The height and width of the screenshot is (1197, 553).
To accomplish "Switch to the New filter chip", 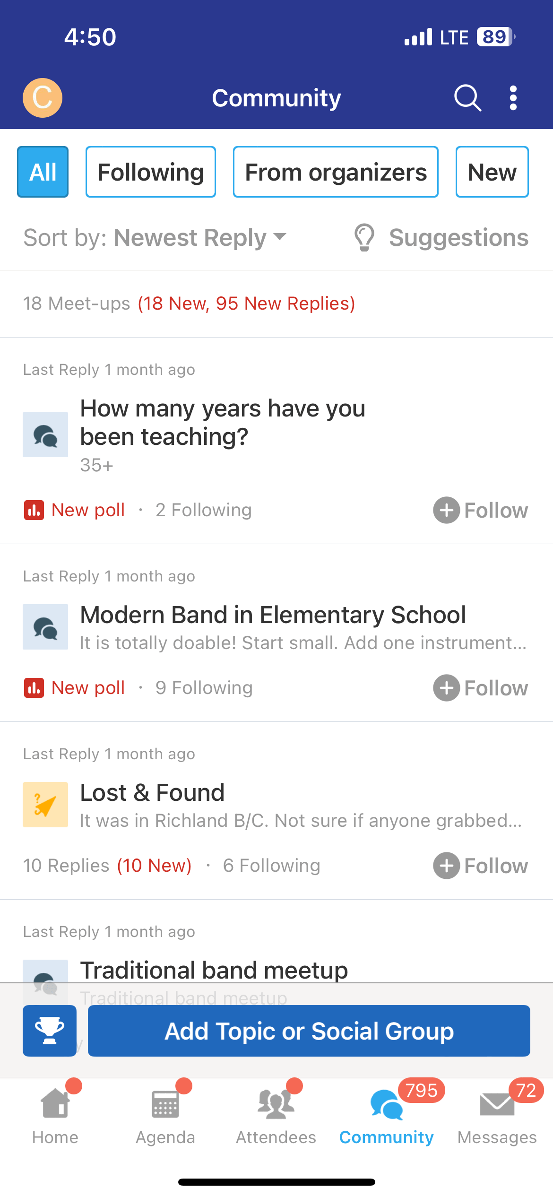I will pos(492,172).
